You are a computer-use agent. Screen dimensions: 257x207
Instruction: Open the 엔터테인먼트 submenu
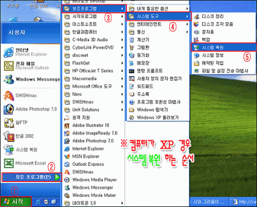click(x=158, y=24)
